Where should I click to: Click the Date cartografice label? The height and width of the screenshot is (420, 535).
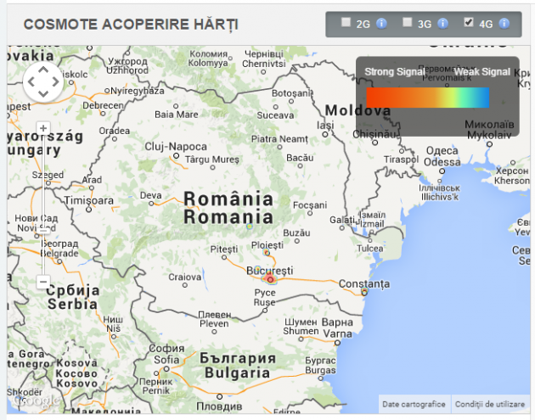pos(414,404)
